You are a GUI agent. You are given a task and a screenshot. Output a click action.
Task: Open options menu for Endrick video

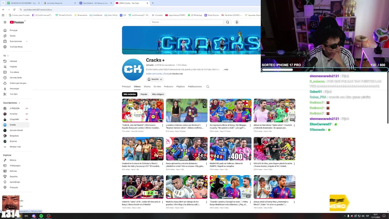pyautogui.click(x=162, y=125)
